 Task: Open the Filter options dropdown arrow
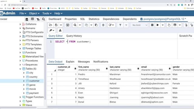coord(126,25)
